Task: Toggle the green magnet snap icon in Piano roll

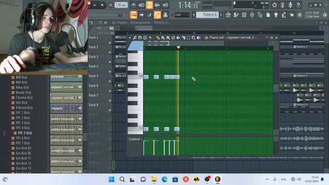Action: click(x=140, y=38)
